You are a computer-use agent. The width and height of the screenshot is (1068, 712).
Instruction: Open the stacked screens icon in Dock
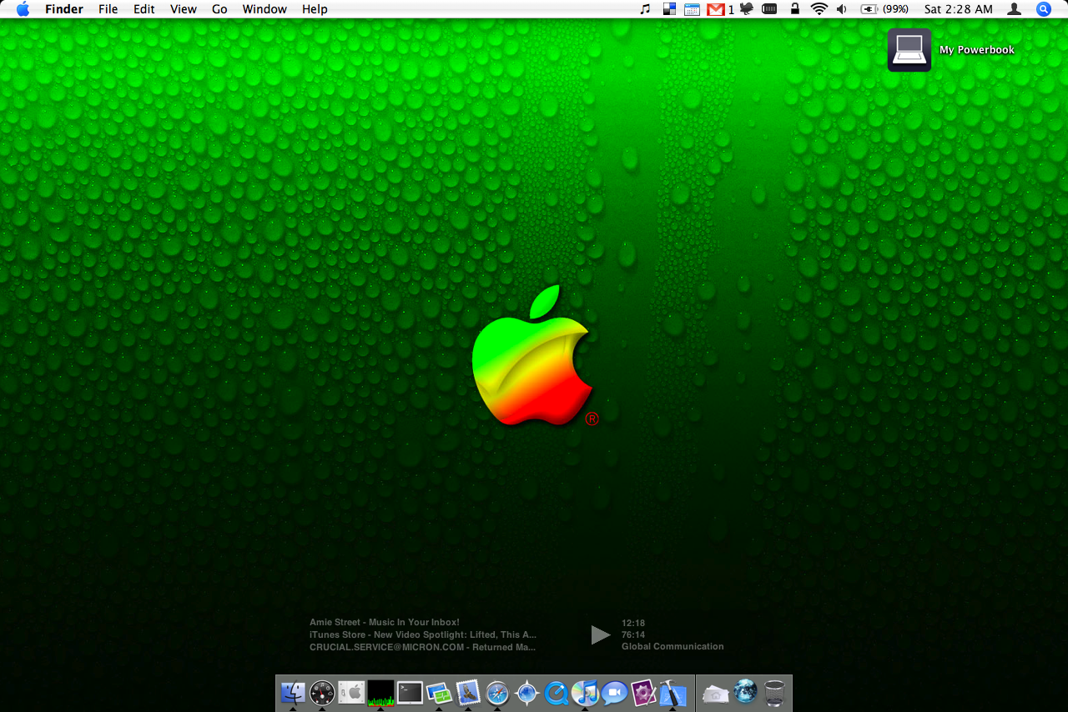pyautogui.click(x=439, y=693)
